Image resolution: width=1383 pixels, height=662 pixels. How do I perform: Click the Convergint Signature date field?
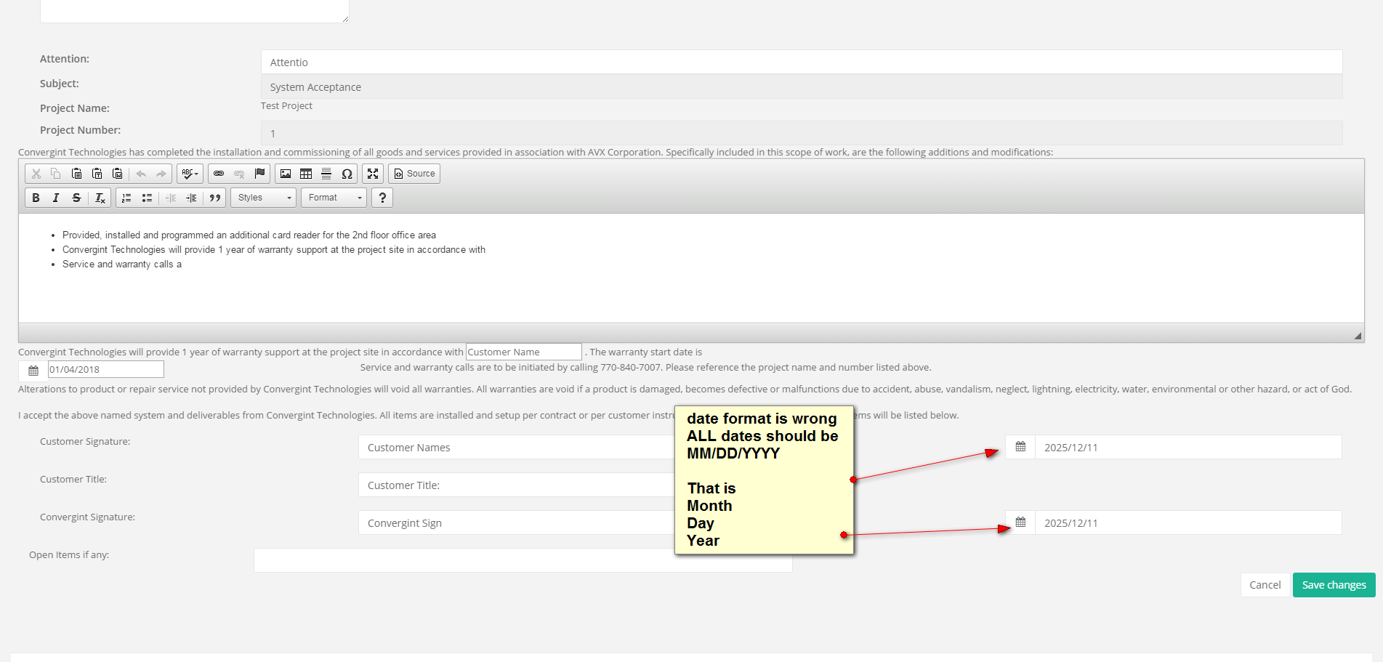(1188, 522)
